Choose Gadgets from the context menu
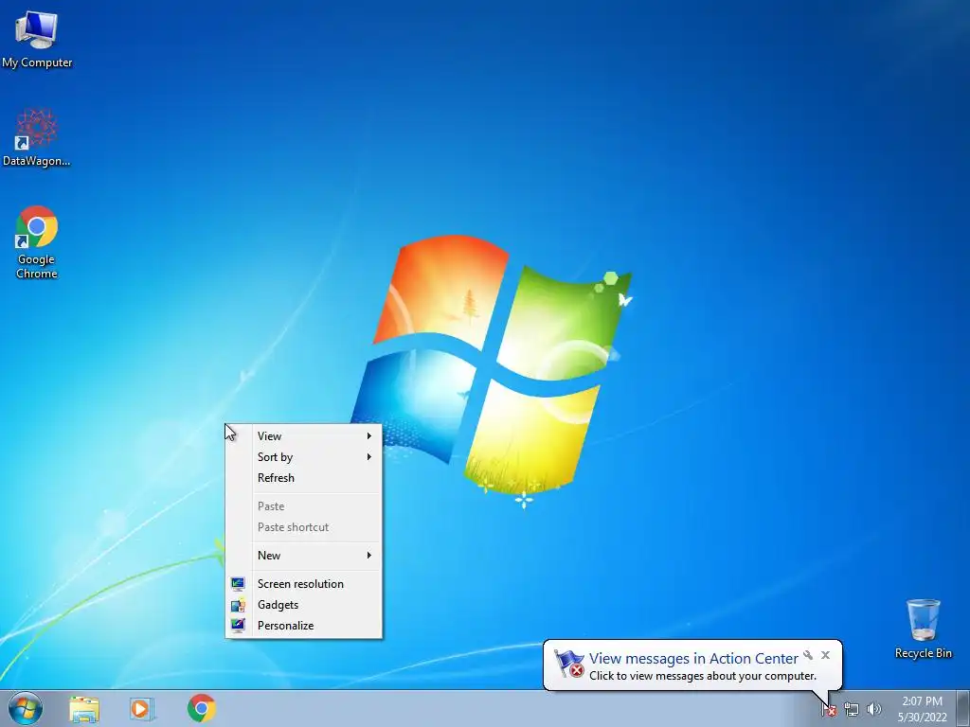This screenshot has height=727, width=970. pos(304,605)
